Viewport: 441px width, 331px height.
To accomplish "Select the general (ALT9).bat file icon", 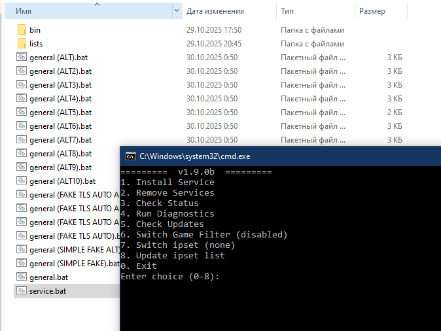I will tap(22, 167).
